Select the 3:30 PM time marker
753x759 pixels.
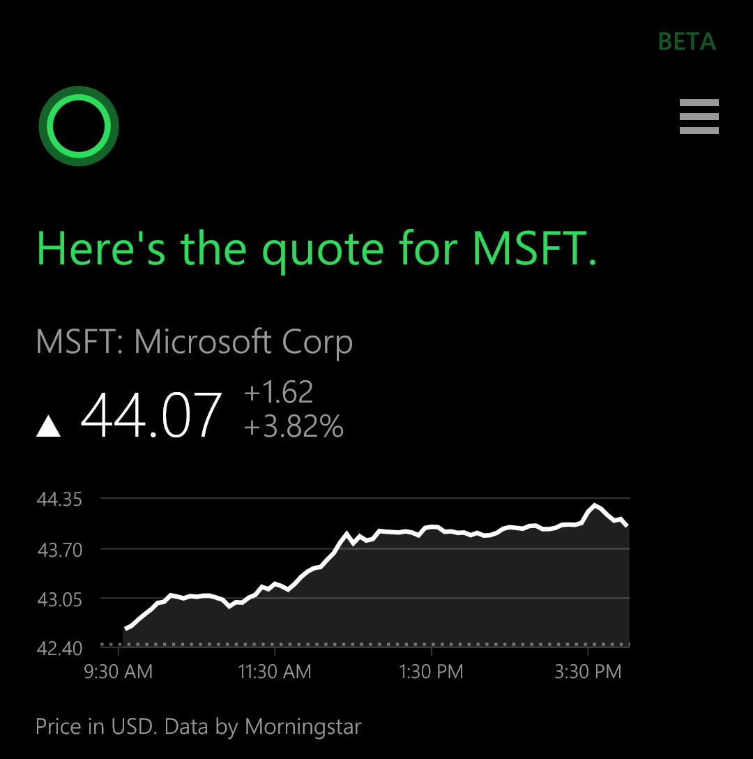pyautogui.click(x=588, y=672)
